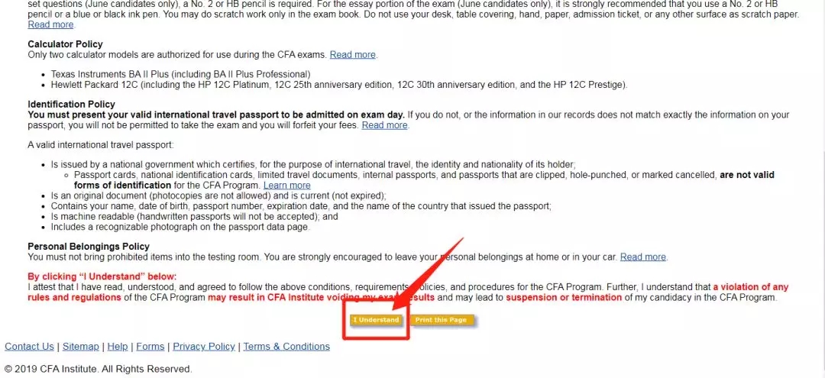Click the "I Understand" button
Screen dimensions: 825x378
tap(376, 320)
